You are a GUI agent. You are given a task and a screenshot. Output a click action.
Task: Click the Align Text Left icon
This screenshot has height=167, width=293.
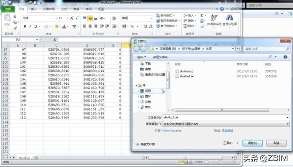pyautogui.click(x=85, y=26)
